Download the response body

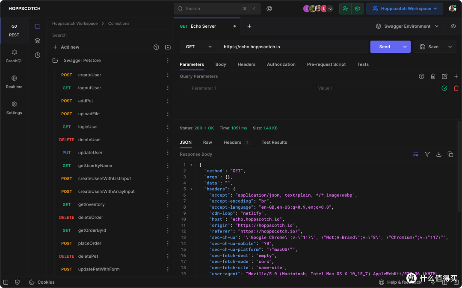(439, 154)
